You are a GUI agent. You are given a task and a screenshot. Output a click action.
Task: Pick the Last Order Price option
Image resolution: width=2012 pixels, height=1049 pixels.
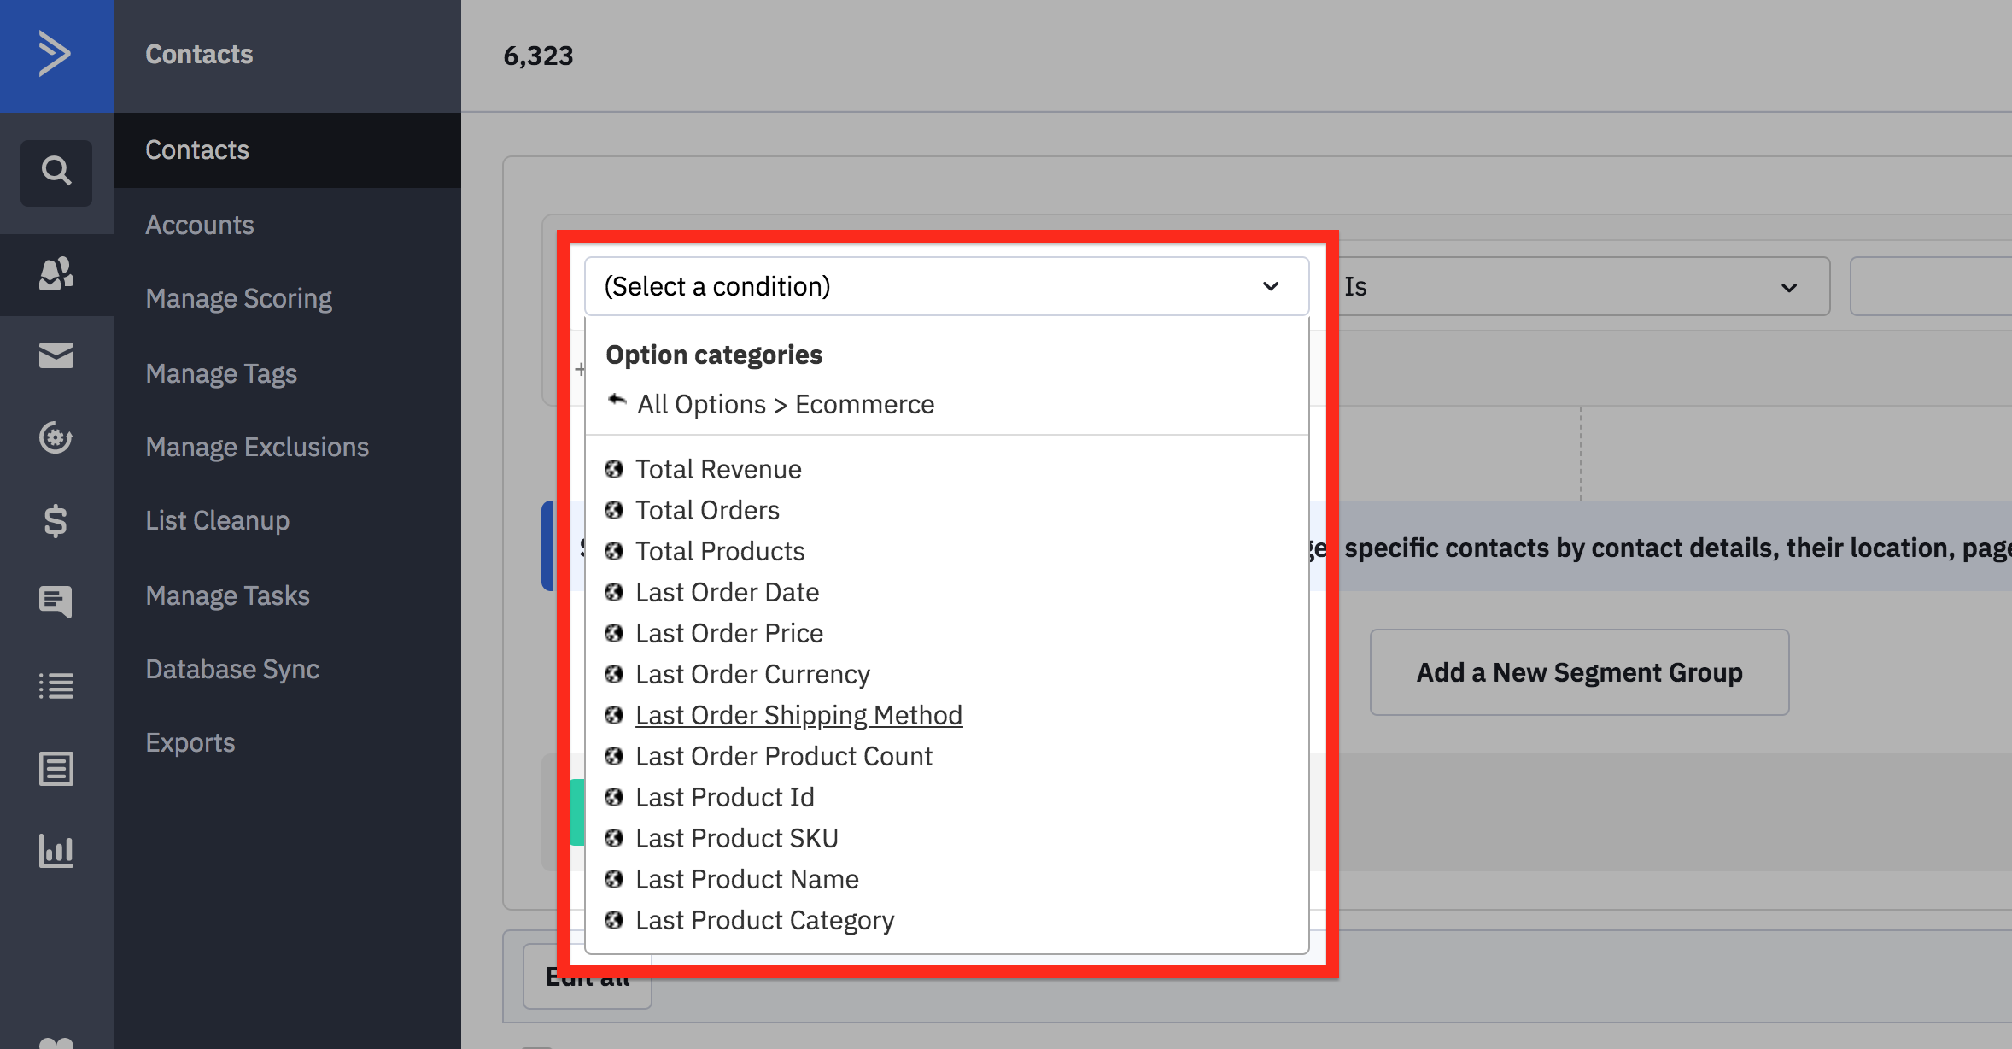point(729,633)
